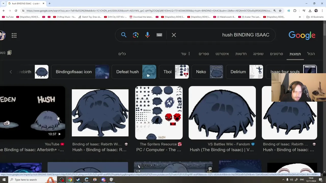Viewport: 326px width, 183px height.
Task: Open the zoom magnifier icon in address bar
Action: coord(275,11)
